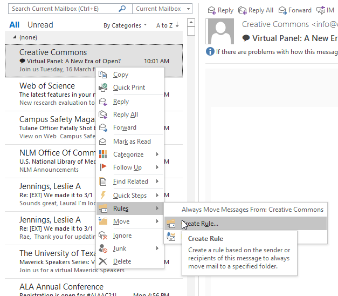This screenshot has width=338, height=296.
Task: Click the Create Rule icon in submenu
Action: pos(171,224)
